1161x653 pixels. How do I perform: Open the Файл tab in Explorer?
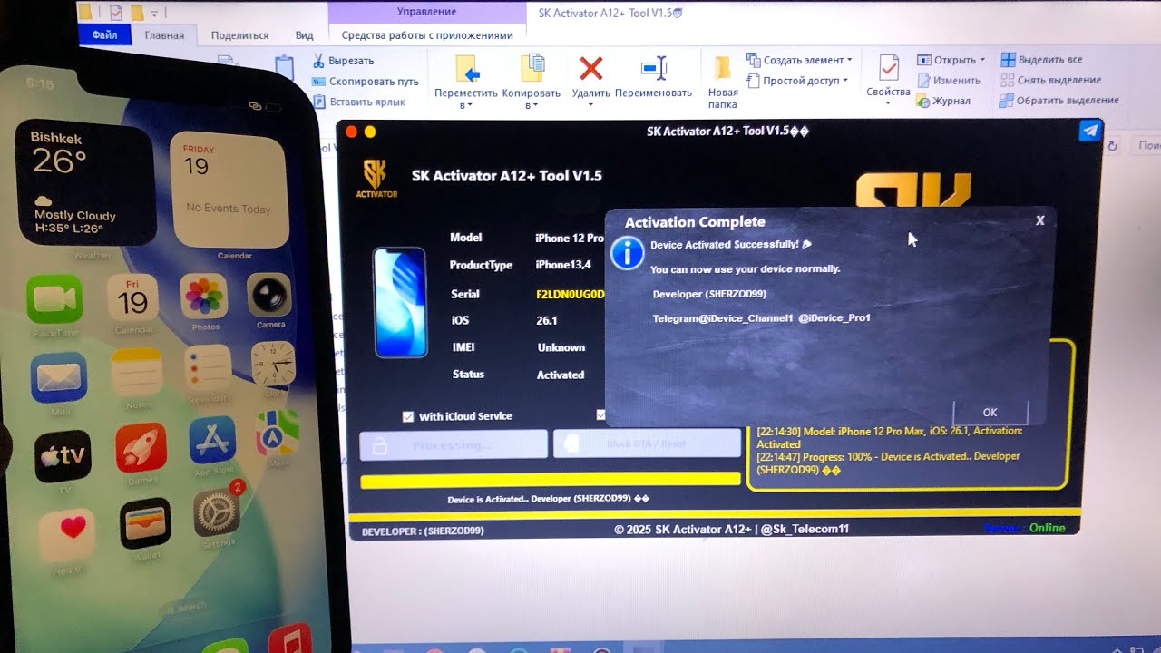[x=104, y=35]
